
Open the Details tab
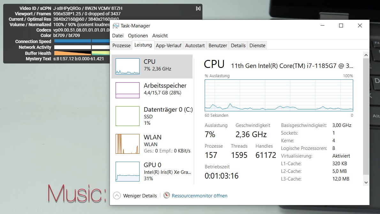(x=238, y=46)
